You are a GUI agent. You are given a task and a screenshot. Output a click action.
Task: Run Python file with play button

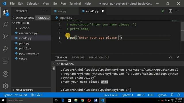tap(163, 11)
